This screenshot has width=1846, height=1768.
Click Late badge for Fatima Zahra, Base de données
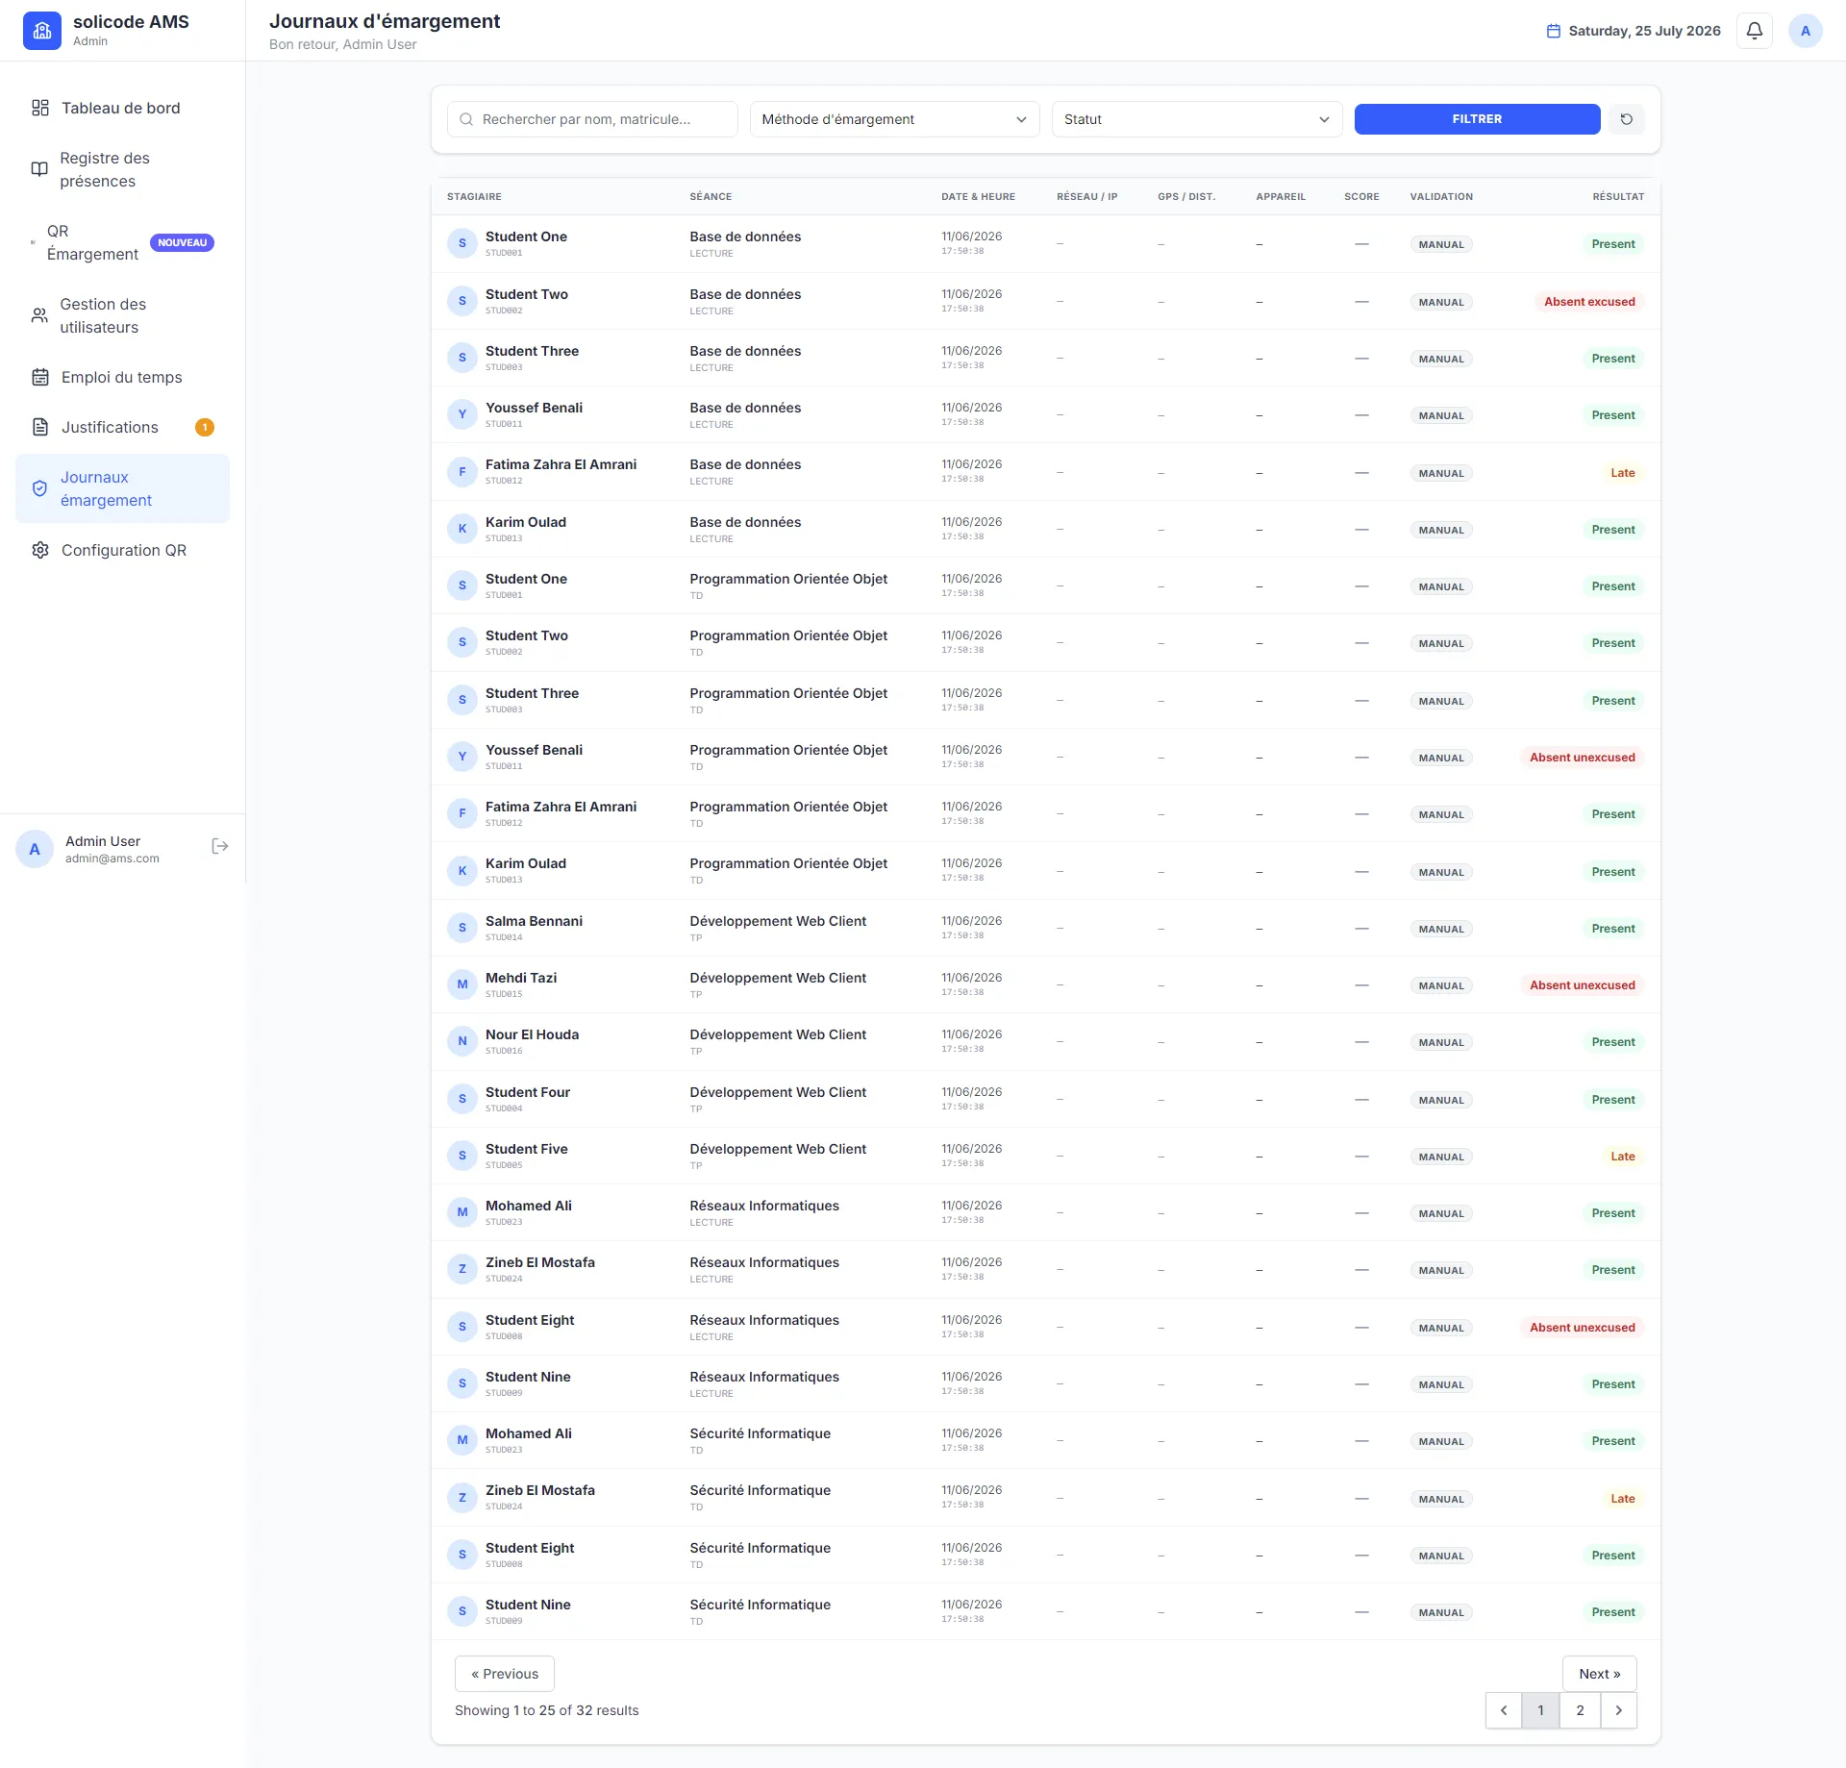[1623, 473]
